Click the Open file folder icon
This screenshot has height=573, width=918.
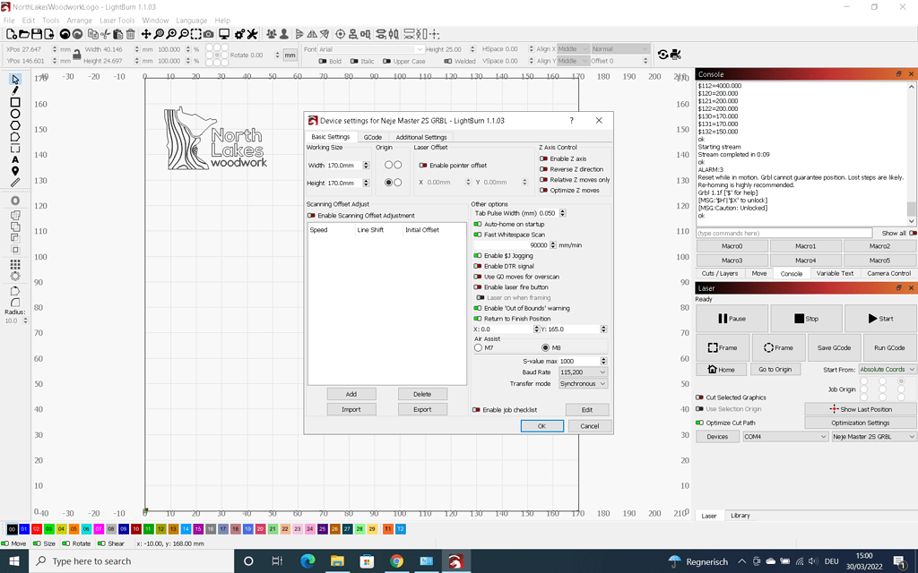(x=24, y=35)
